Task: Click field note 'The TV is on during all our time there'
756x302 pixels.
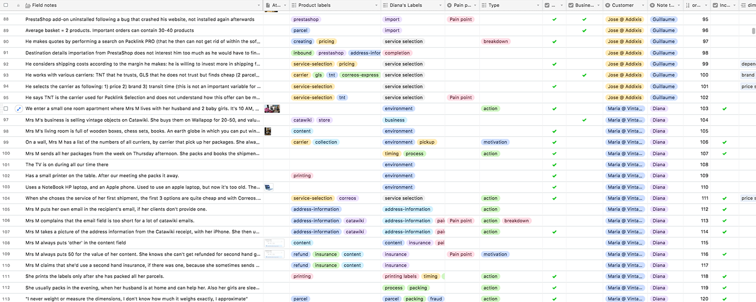Action: point(67,165)
